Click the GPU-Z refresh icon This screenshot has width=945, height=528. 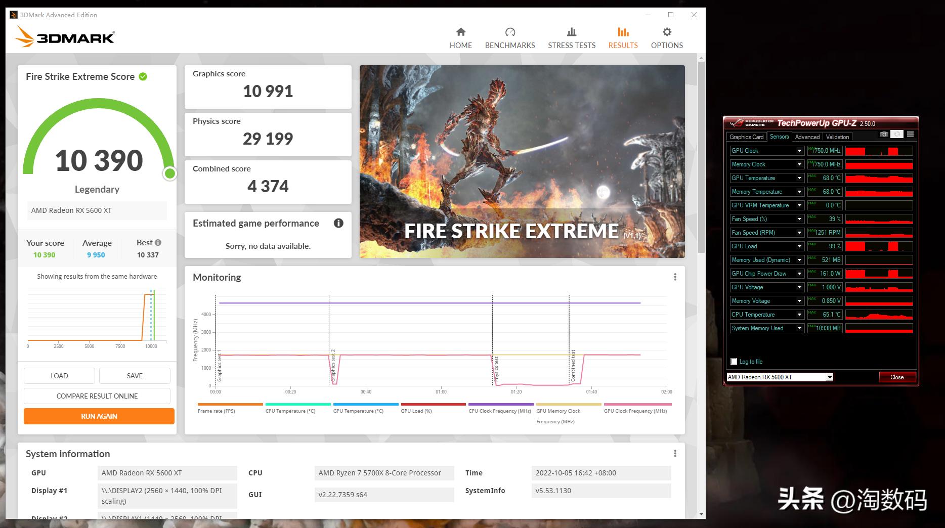tap(897, 135)
